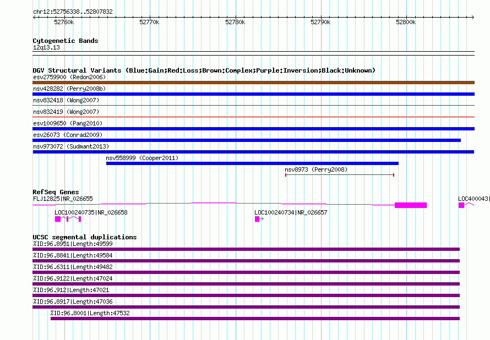Open the esv26073 (Conrad2009) label
The image size is (490, 340).
coord(68,135)
